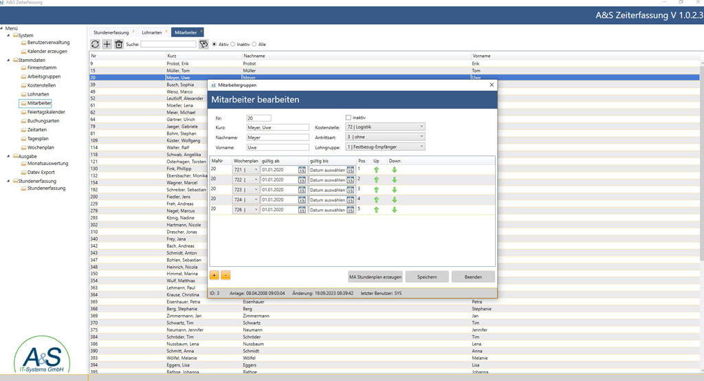Open Wochenplan in the tree

[x=41, y=147]
